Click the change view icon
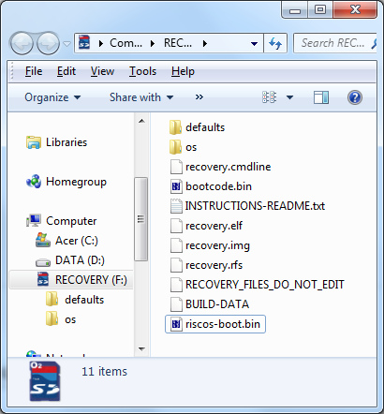 pos(269,97)
